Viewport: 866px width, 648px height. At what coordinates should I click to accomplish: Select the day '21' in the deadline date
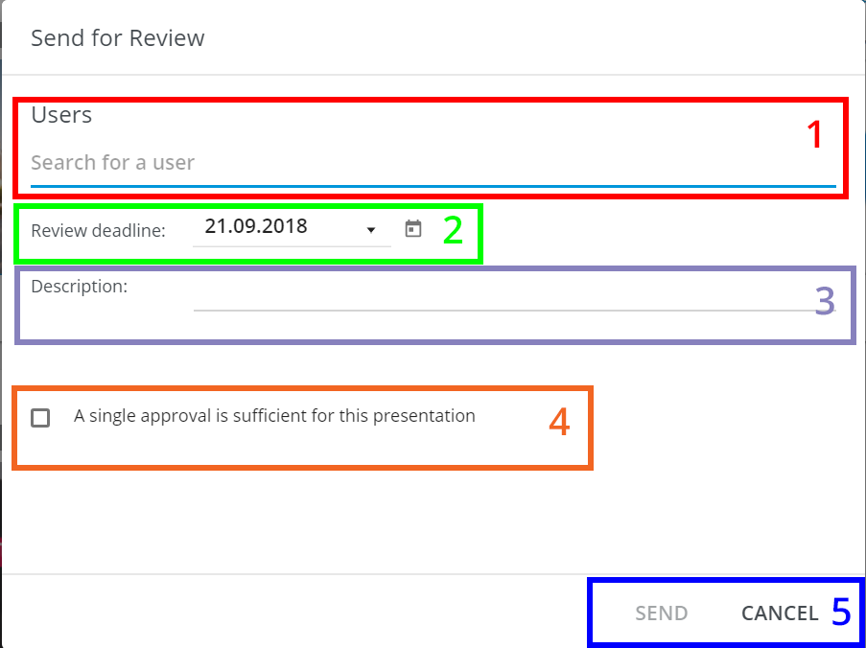tap(215, 227)
